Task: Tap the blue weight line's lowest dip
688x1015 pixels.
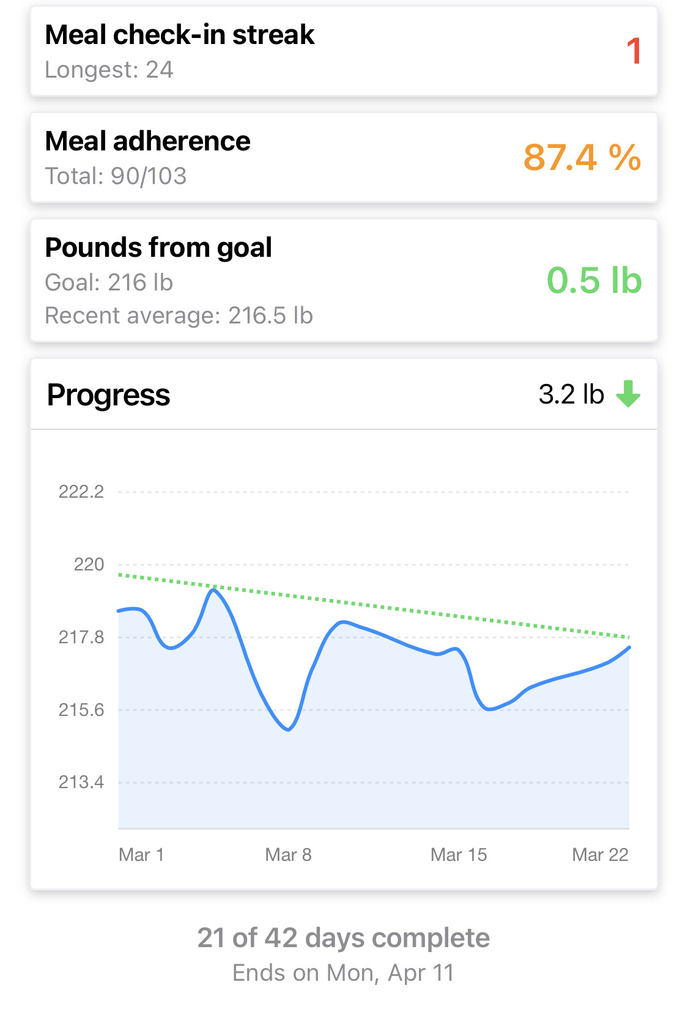Action: click(288, 729)
